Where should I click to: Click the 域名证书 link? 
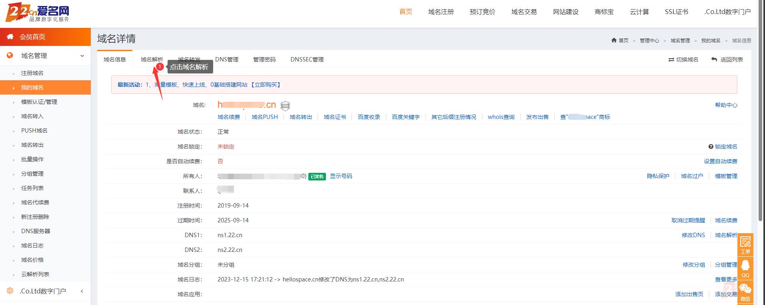[x=335, y=117]
